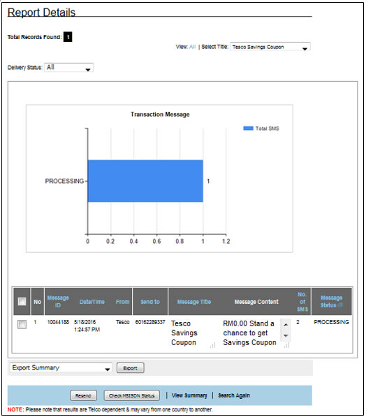Grab the Message Content textarea resize handle
Image resolution: width=366 pixels, height=417 pixels.
pos(286,345)
